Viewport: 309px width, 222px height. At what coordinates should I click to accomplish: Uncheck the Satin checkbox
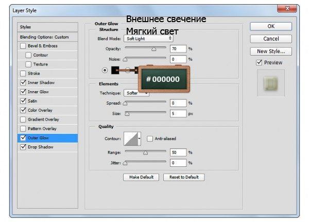pyautogui.click(x=23, y=101)
